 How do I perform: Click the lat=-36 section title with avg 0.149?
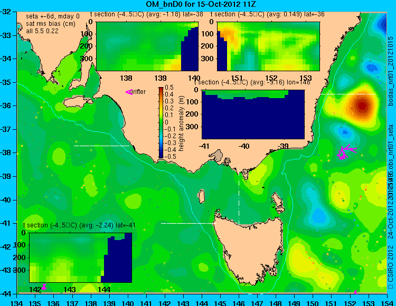268,14
